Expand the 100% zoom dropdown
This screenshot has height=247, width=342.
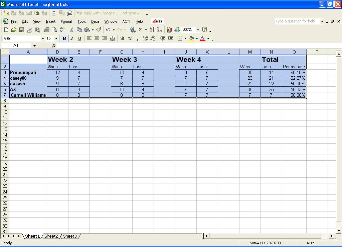pos(198,30)
